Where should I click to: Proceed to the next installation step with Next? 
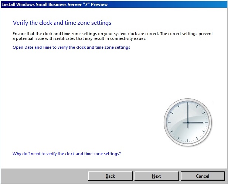156,176
